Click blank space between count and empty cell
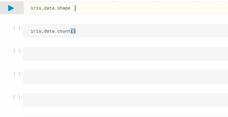228x117 pixels. click(114, 42)
